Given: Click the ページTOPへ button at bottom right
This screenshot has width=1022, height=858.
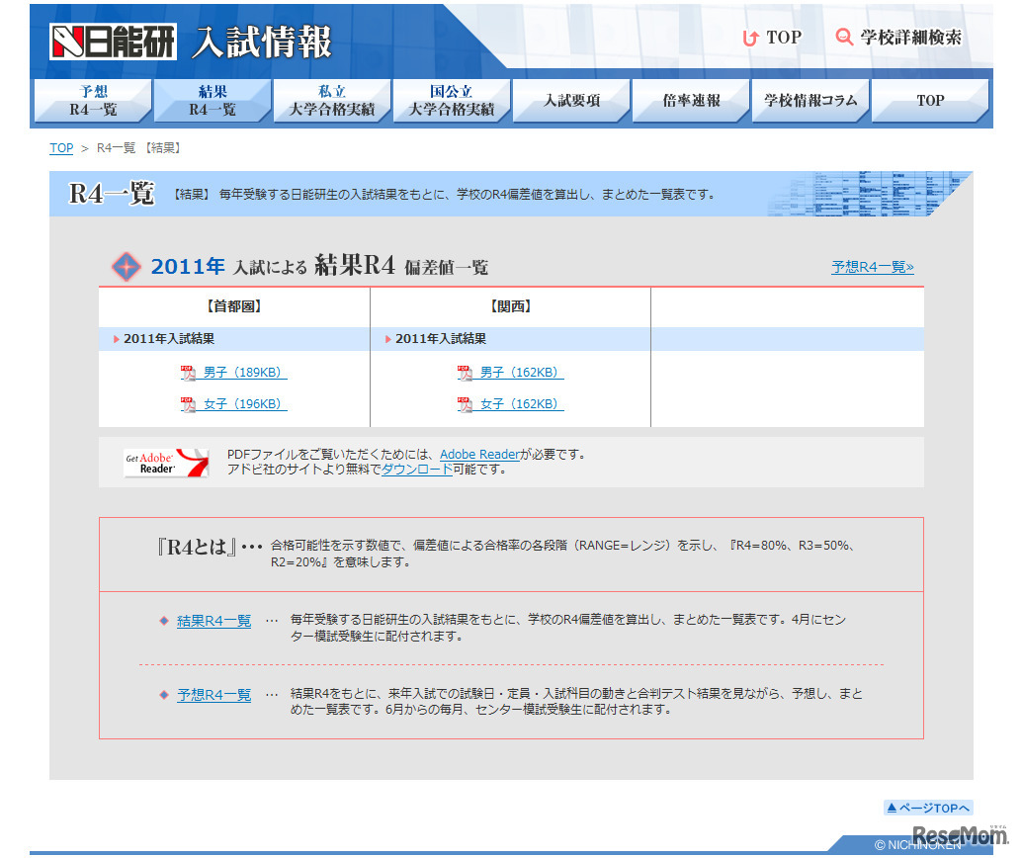Looking at the screenshot, I should pos(928,808).
